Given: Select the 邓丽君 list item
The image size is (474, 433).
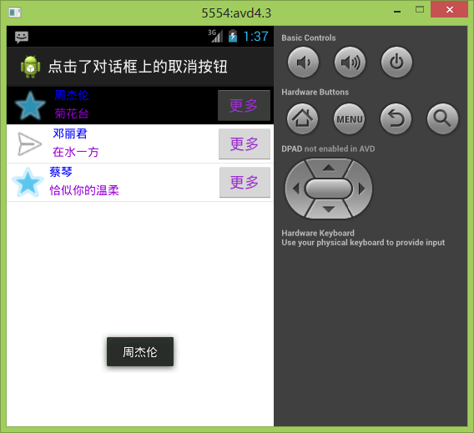Looking at the screenshot, I should pos(140,143).
